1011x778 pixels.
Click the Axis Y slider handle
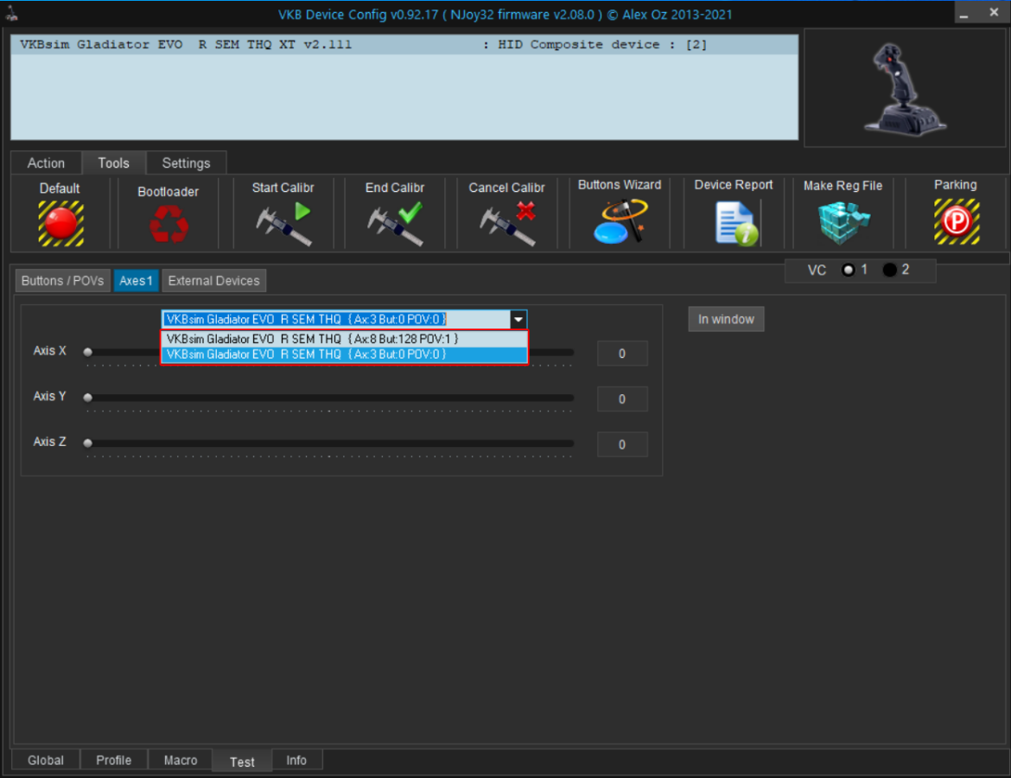pyautogui.click(x=87, y=398)
